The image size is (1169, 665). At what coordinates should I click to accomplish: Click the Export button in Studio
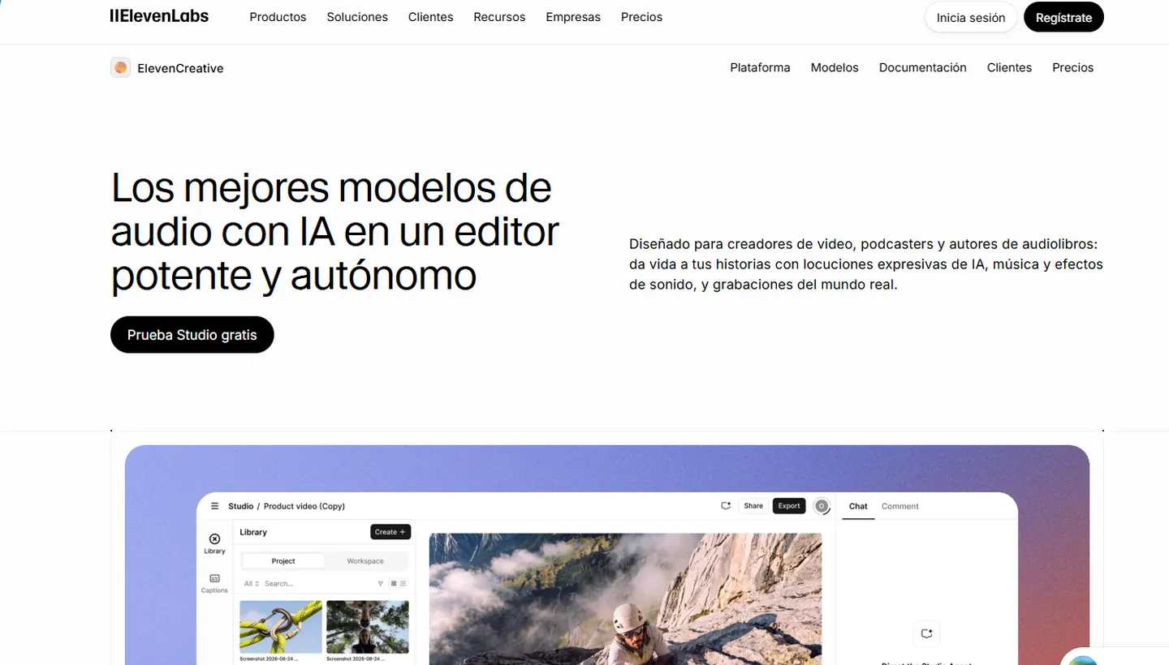pyautogui.click(x=789, y=506)
